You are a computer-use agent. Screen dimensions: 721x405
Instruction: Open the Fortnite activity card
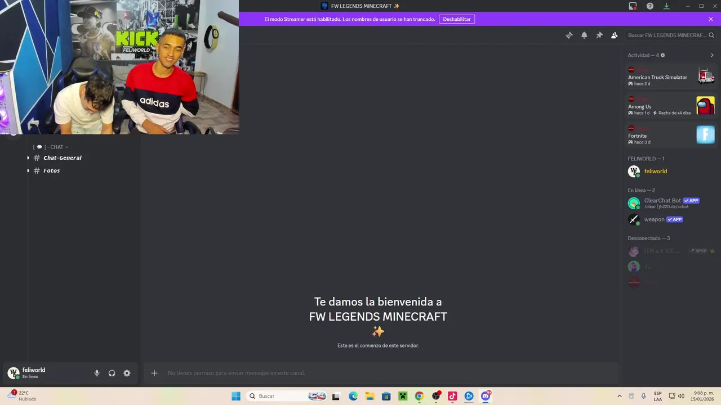click(x=670, y=134)
